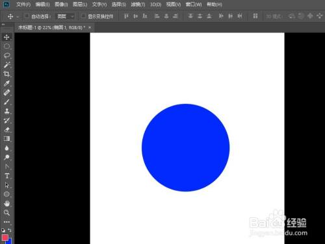Screen dimensions: 325x244
Task: Click the blue background color swatch
Action: pyautogui.click(x=10, y=241)
